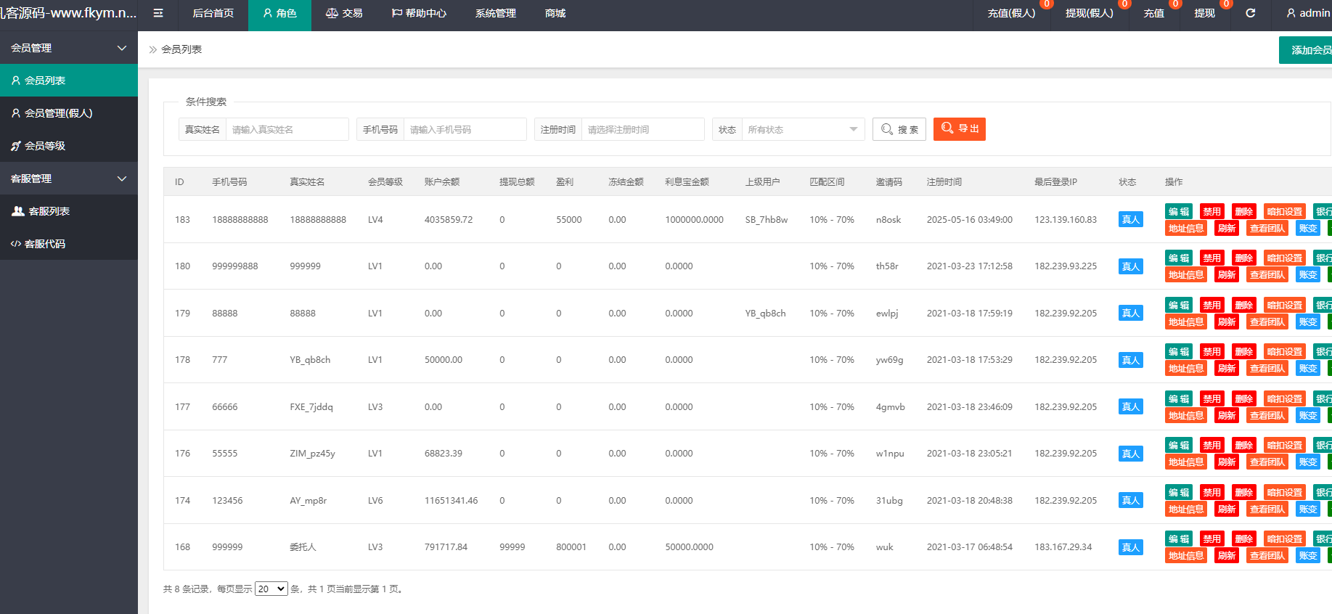
Task: Click into the 手机号码 search field
Action: pos(465,129)
